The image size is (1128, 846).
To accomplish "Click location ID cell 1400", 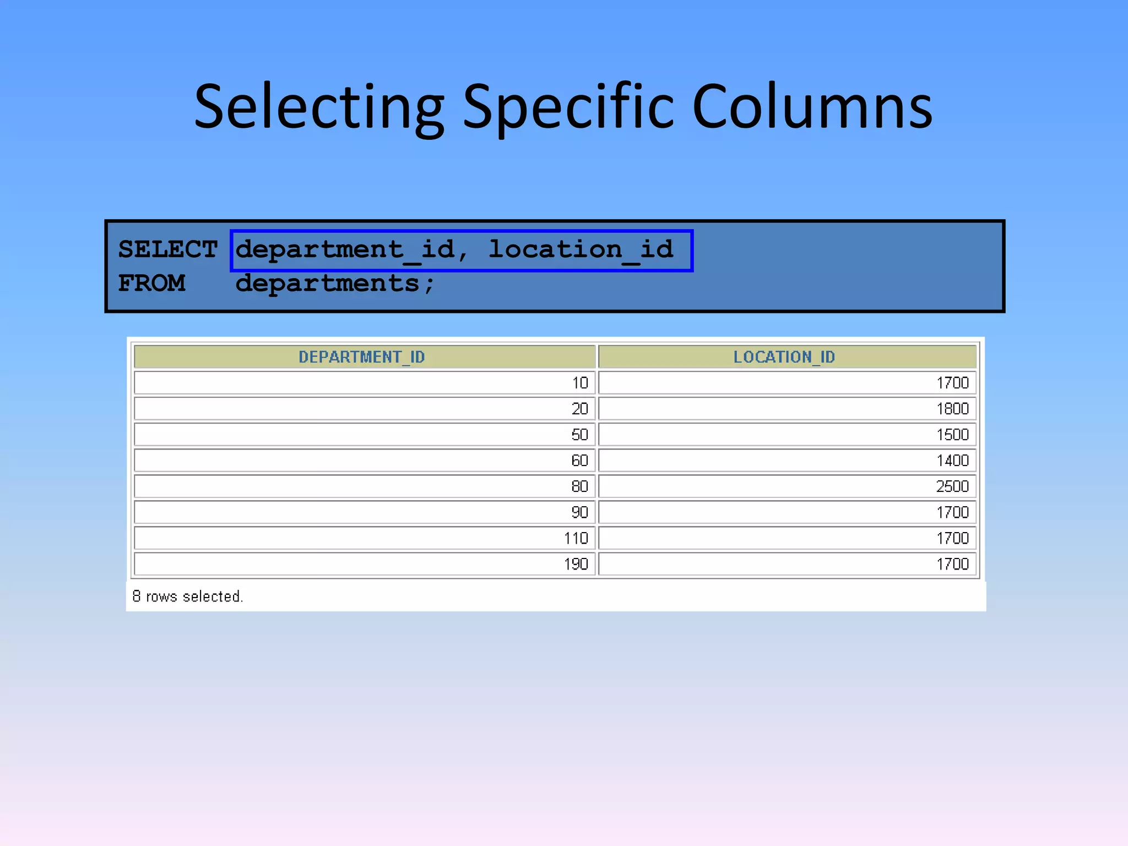I will 787,460.
